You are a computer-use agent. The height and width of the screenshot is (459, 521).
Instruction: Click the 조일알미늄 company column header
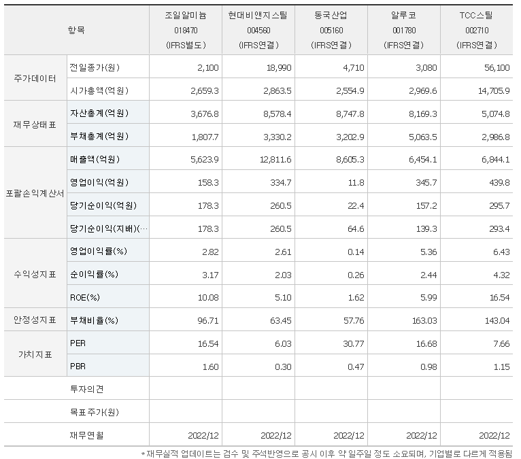[186, 30]
